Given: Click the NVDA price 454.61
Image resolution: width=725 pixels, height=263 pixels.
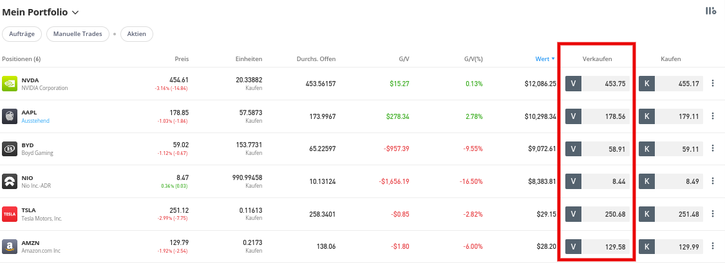Looking at the screenshot, I should coord(180,80).
